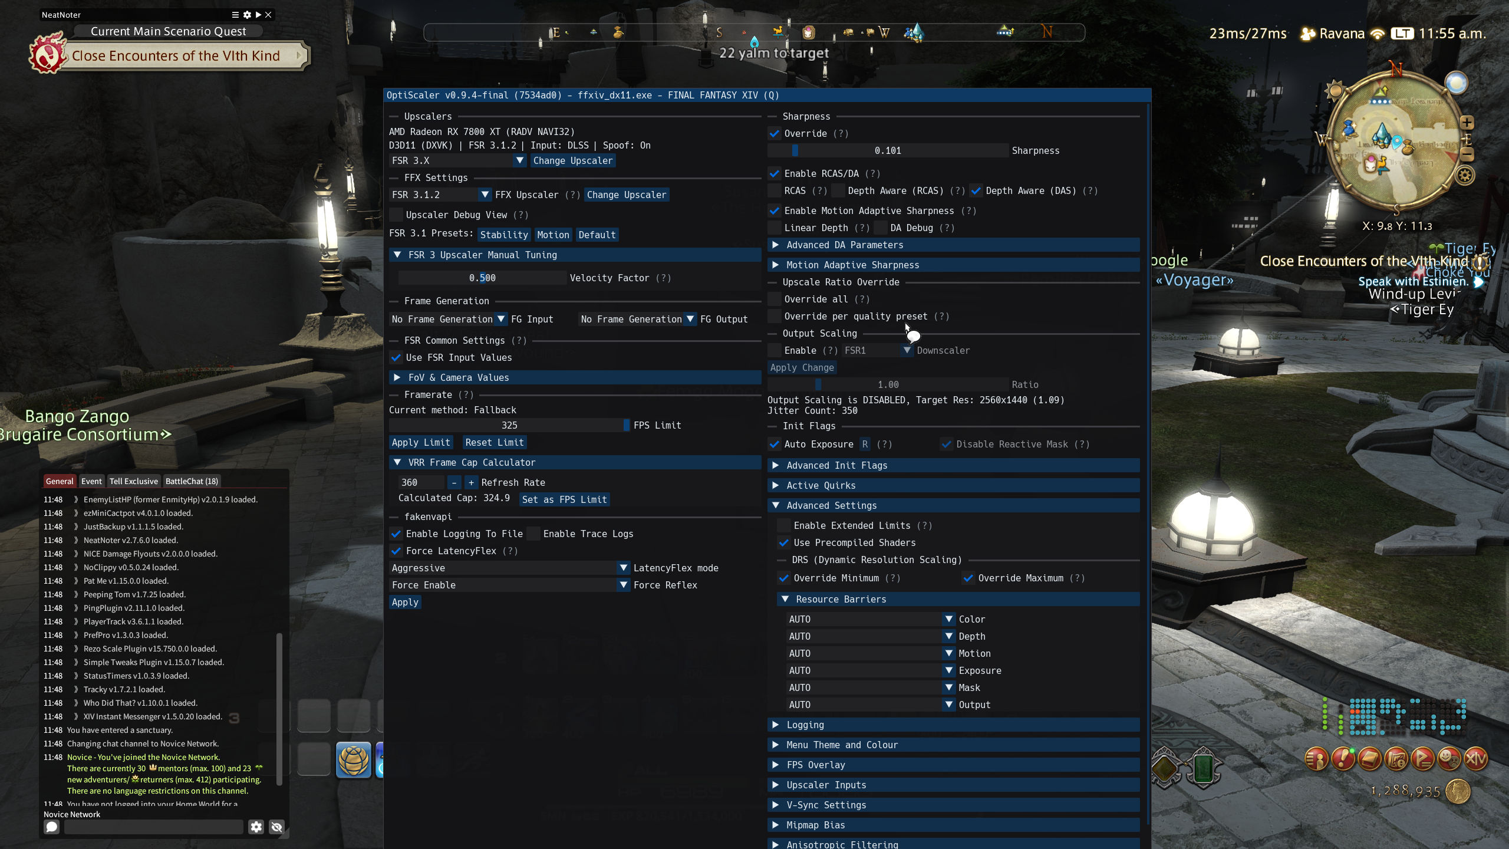Click the Wi-Fi connection status icon
Viewport: 1509px width, 849px height.
tap(1378, 34)
